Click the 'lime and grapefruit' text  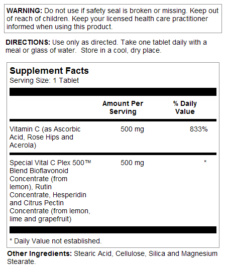(x=41, y=219)
